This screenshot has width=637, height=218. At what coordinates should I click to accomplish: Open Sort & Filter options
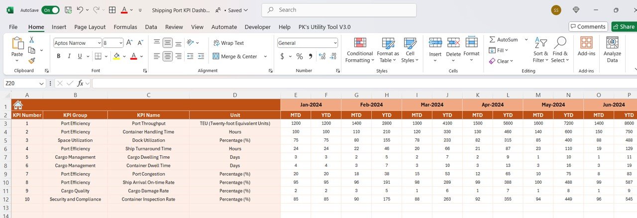540,50
